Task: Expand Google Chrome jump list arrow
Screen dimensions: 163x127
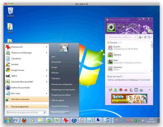Action: pyautogui.click(x=46, y=70)
